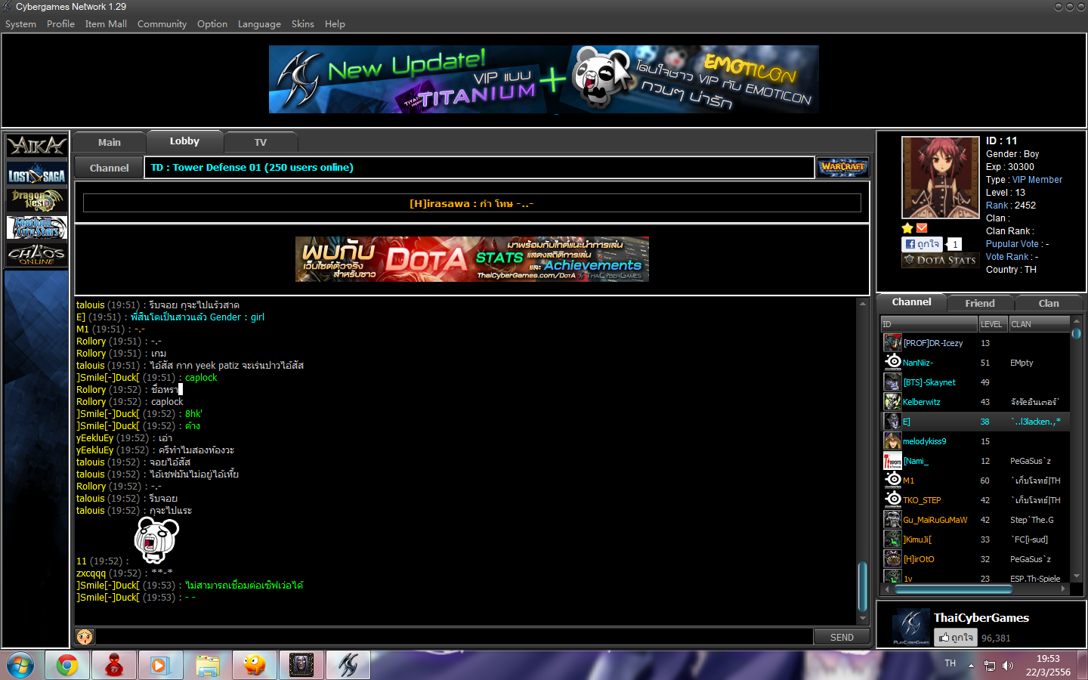Click the New Update Titanium banner
1088x680 pixels.
pos(544,79)
